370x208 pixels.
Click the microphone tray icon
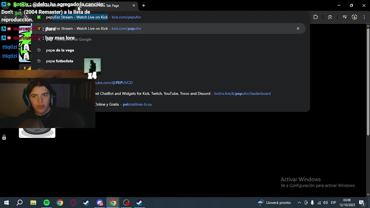click(x=312, y=203)
